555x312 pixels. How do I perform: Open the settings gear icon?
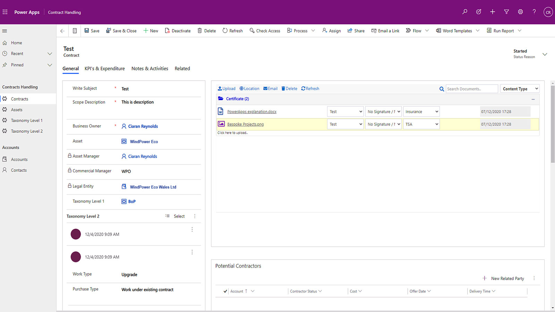coord(520,12)
